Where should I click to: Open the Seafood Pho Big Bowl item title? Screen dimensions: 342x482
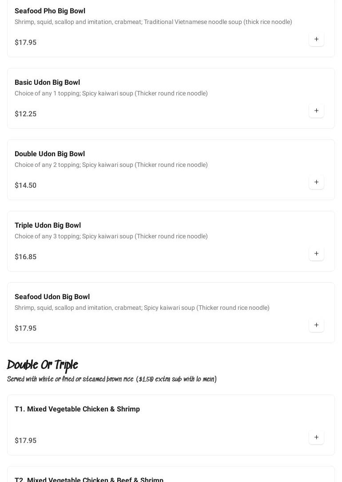tap(50, 11)
